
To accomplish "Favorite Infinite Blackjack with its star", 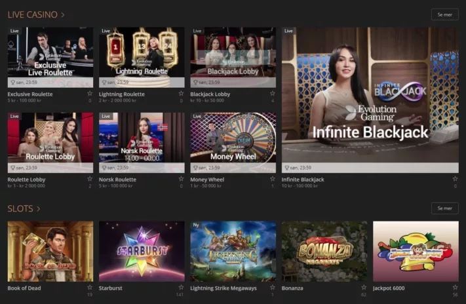I will click(455, 179).
